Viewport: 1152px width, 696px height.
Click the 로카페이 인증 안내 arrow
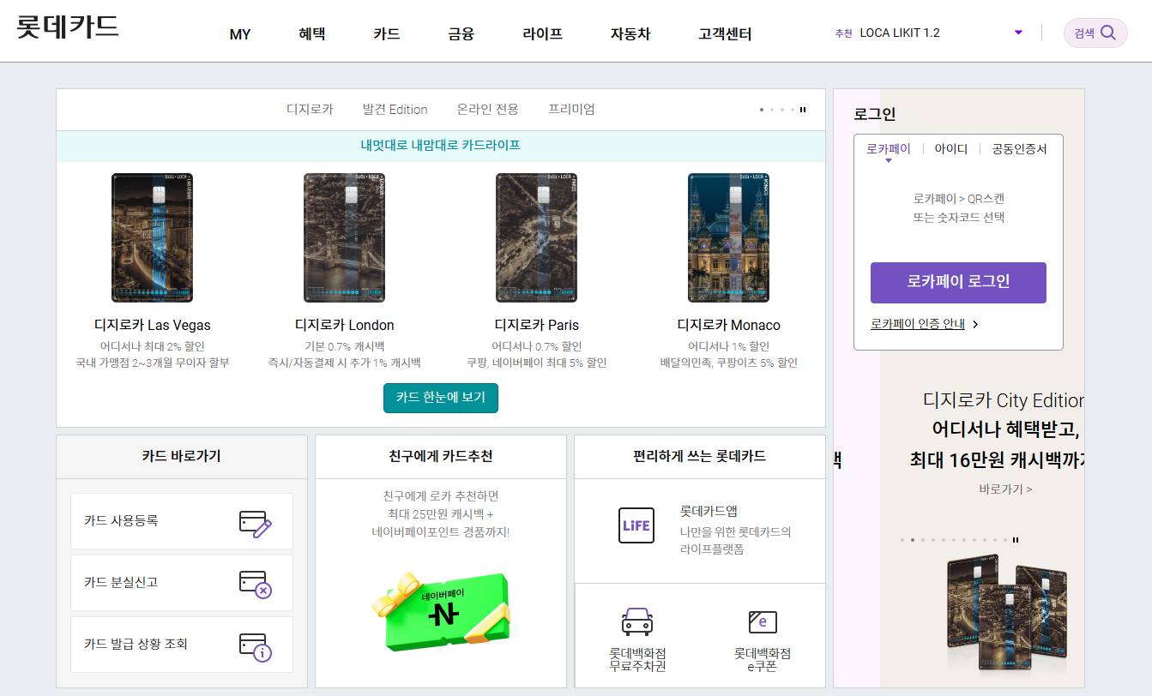[975, 324]
